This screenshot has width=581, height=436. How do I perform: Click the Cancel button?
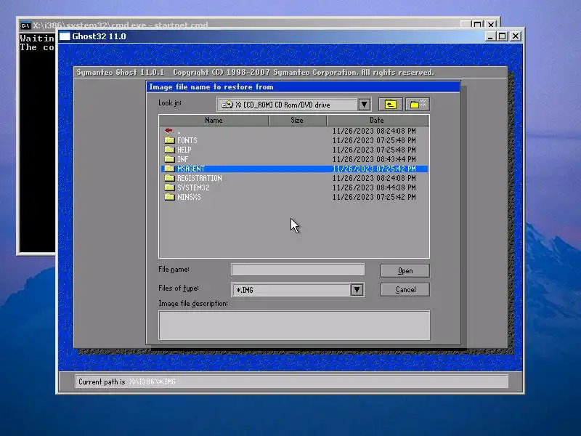click(x=405, y=289)
